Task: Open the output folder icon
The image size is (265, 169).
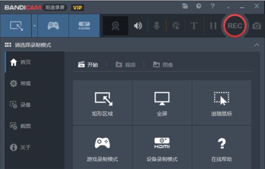Action: 185,6
